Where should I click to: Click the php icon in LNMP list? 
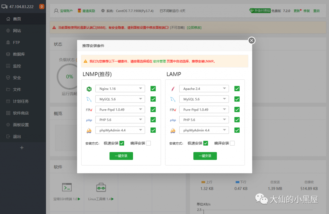89,120
